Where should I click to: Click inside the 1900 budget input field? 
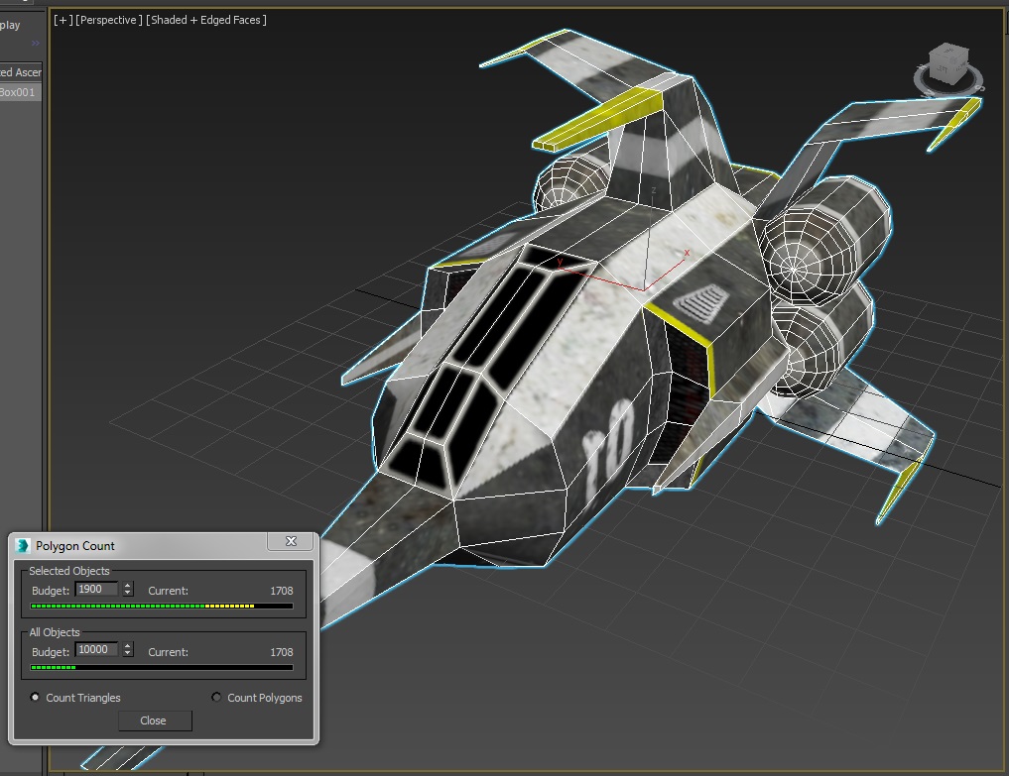point(97,589)
